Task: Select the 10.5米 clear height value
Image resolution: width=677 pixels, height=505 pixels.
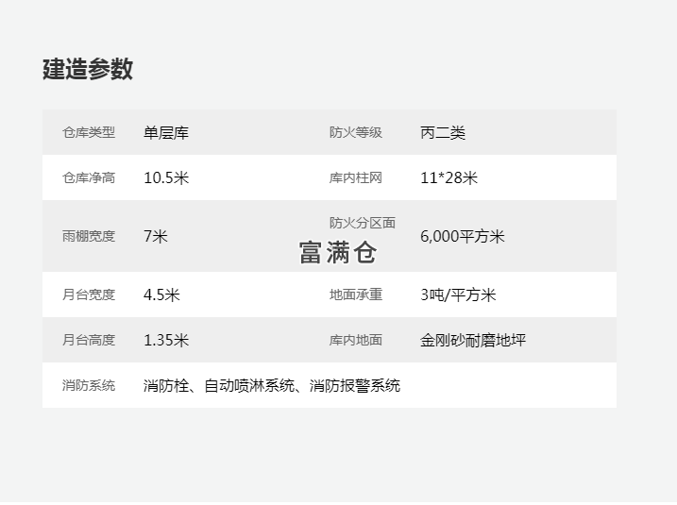Action: pos(166,178)
